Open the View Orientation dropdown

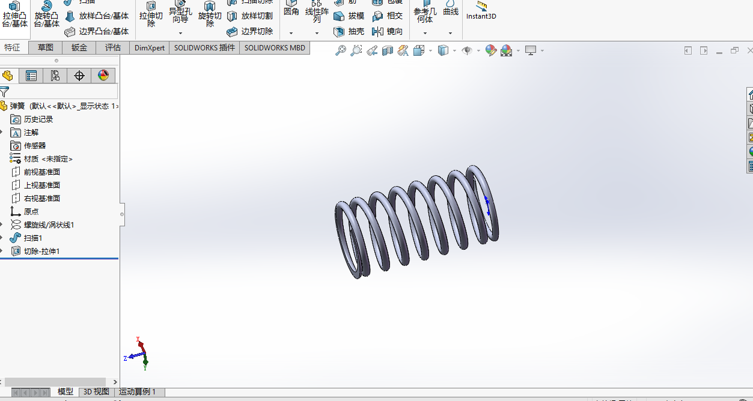point(430,50)
